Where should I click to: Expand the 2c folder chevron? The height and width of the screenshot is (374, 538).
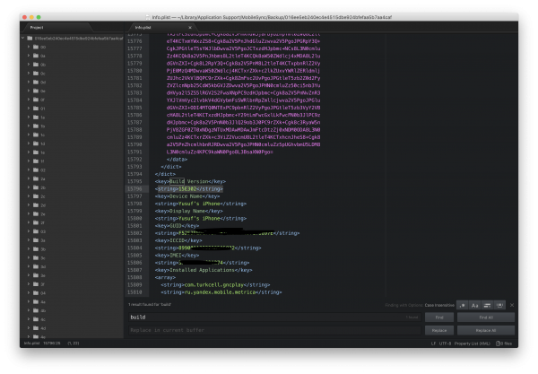pos(29,196)
